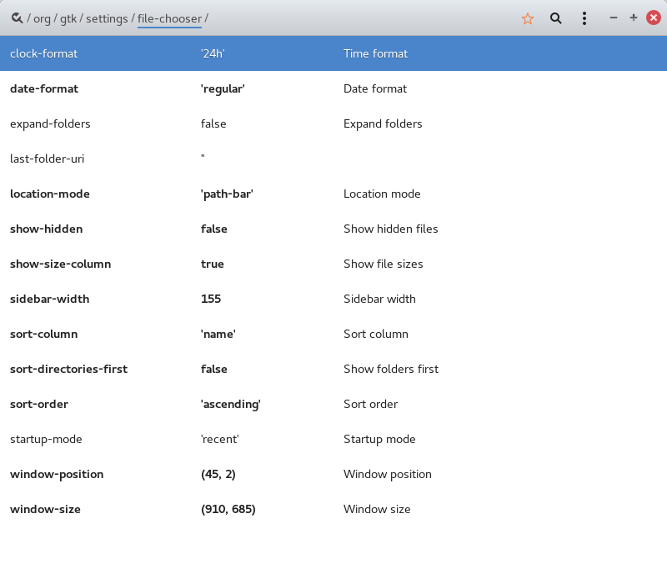Toggle the show-size-column true value
The width and height of the screenshot is (667, 564).
coord(213,264)
